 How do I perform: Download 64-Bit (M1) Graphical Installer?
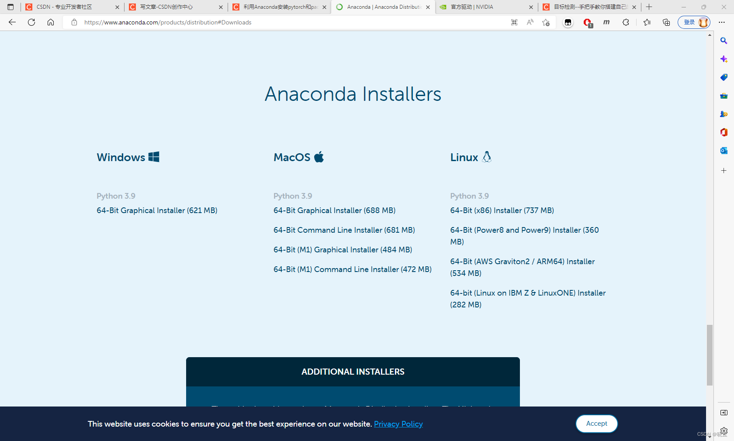point(343,250)
